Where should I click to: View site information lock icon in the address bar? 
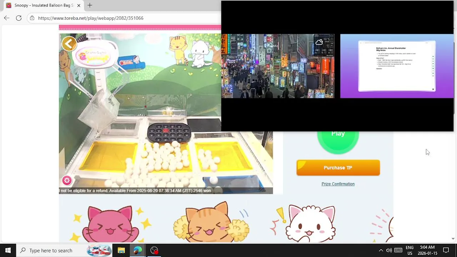point(32,18)
